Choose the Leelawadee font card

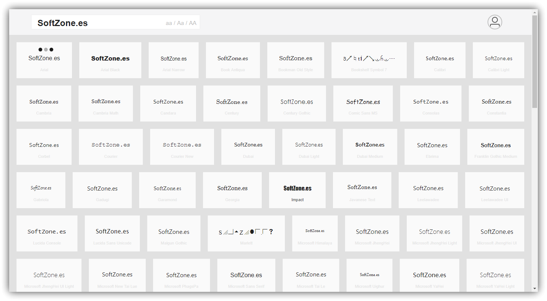[x=428, y=190]
